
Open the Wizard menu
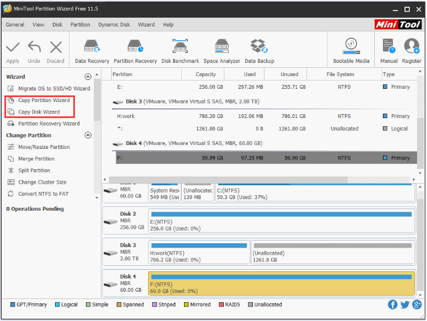[x=146, y=24]
